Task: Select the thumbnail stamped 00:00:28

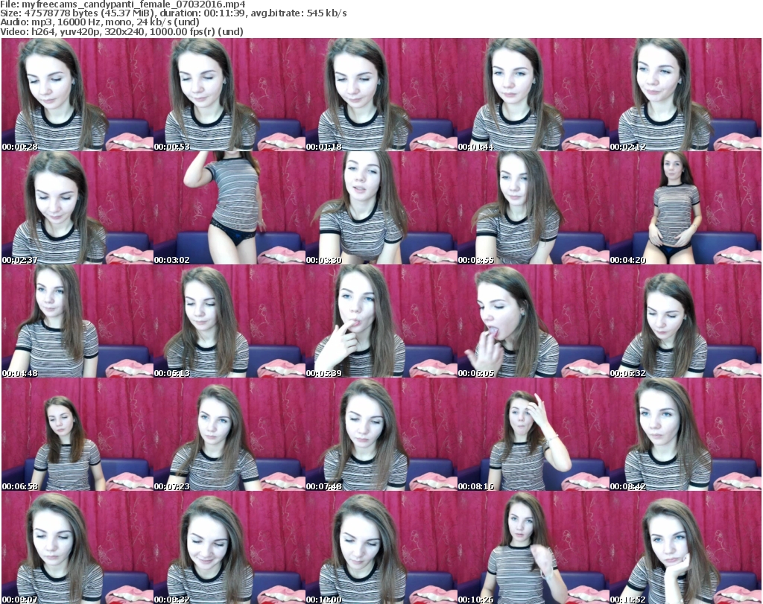Action: pos(77,95)
